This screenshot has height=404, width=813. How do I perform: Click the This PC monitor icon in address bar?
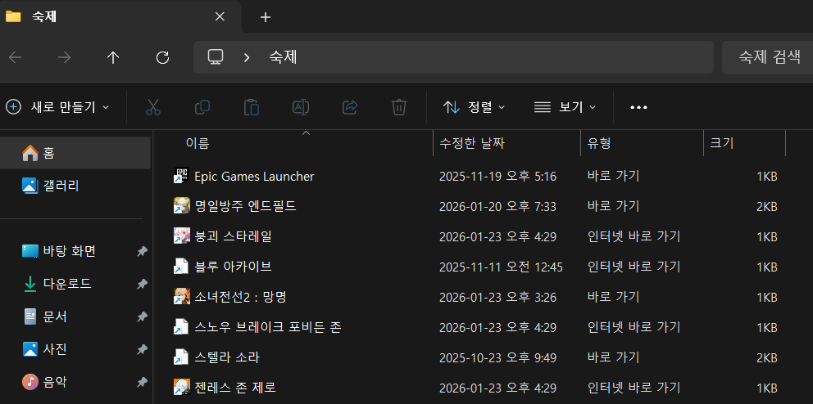click(216, 57)
